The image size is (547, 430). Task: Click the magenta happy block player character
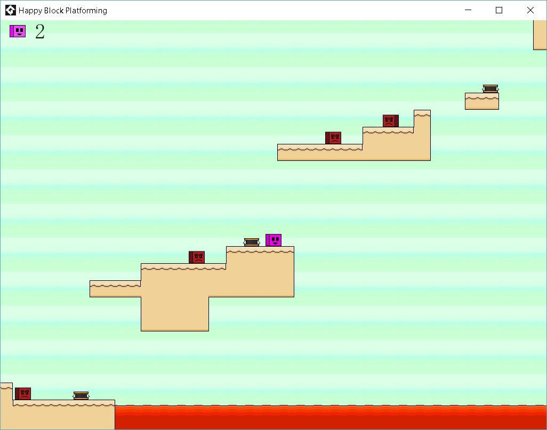click(x=273, y=240)
